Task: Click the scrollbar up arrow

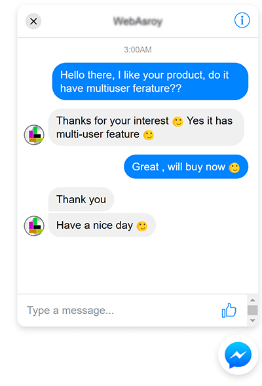Action: [252, 300]
